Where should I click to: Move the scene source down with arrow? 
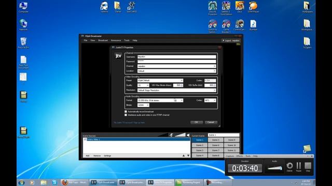pyautogui.click(x=188, y=156)
